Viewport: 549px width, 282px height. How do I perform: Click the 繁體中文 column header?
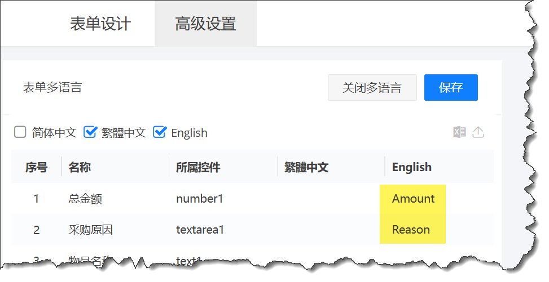coord(306,167)
